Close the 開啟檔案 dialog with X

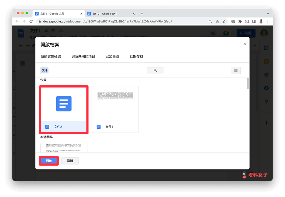coord(245,44)
